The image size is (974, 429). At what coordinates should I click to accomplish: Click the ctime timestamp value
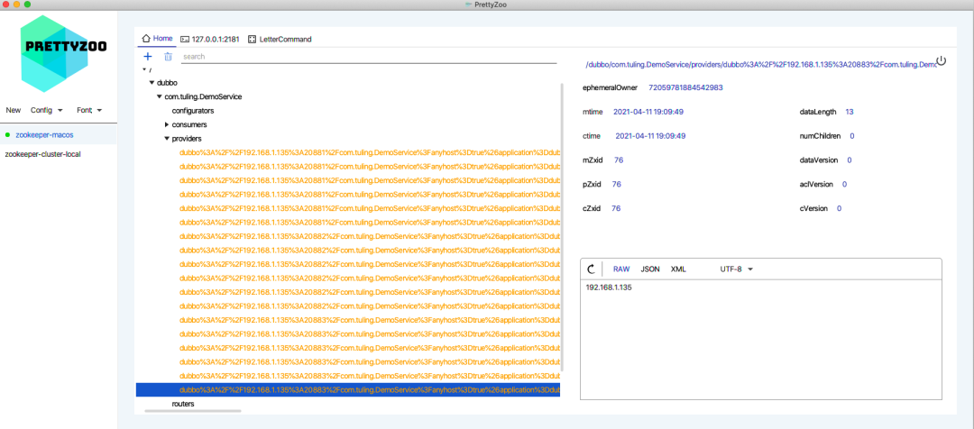(650, 135)
